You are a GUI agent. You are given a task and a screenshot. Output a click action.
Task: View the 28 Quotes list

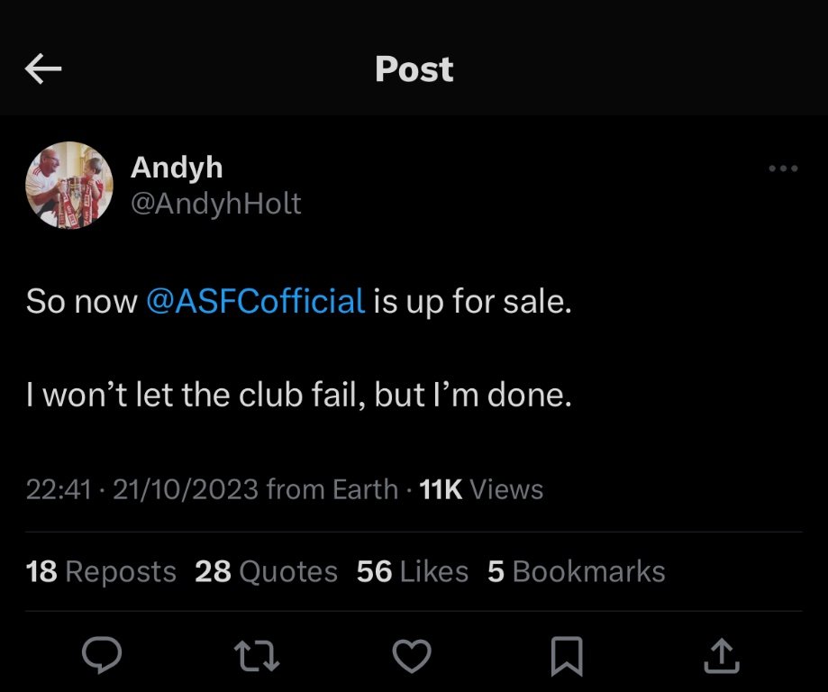(x=266, y=571)
